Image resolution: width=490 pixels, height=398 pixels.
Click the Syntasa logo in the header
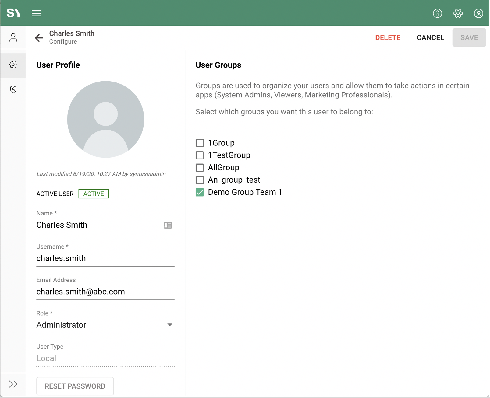[x=13, y=13]
